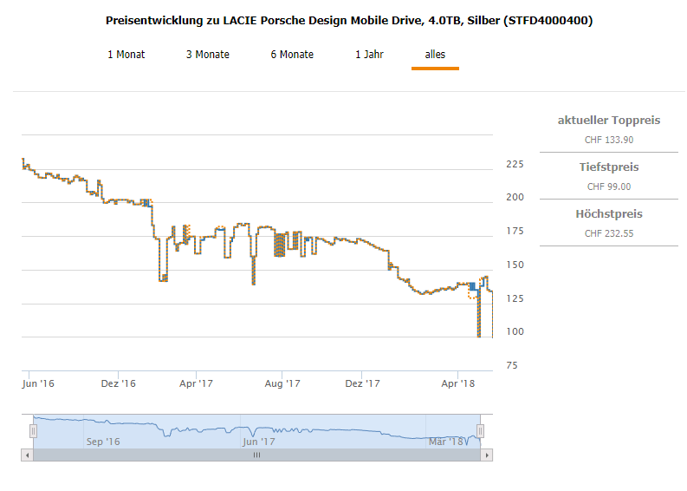Show the '6 Monate' price history
Image resolution: width=687 pixels, height=491 pixels.
coord(292,55)
